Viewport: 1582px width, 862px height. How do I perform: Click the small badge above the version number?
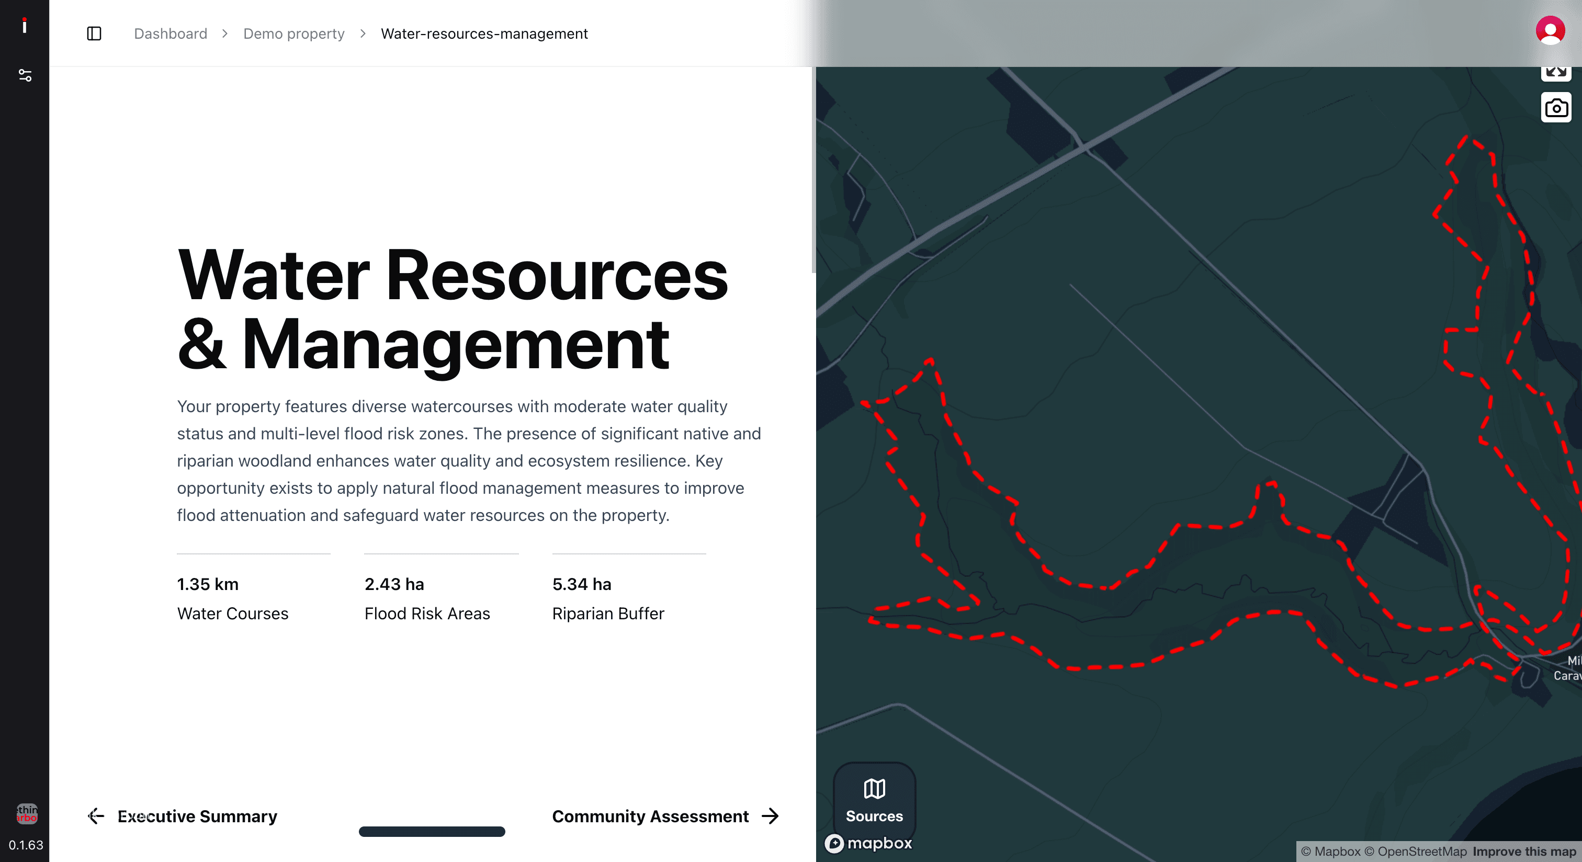click(x=26, y=813)
